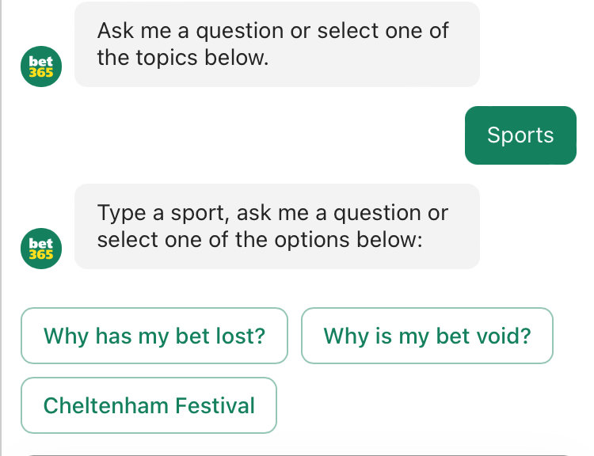This screenshot has height=456, width=594.
Task: Click the 'Type a sport, ask me' message bubble
Action: tap(276, 226)
